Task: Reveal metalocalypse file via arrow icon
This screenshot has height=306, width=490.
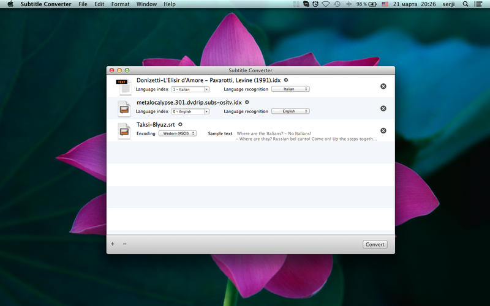Action: click(x=247, y=102)
